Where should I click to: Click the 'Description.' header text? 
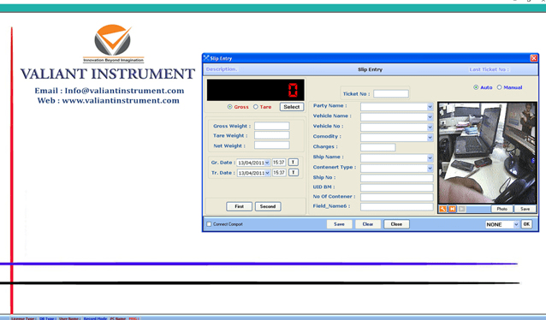tap(222, 69)
